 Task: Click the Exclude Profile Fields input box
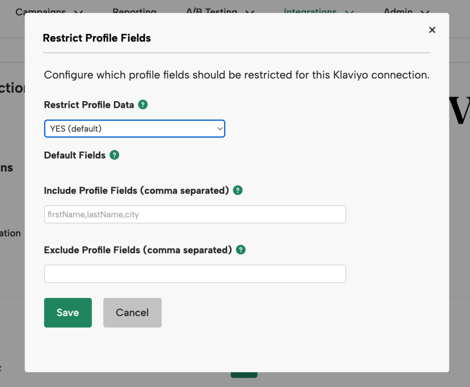[195, 273]
